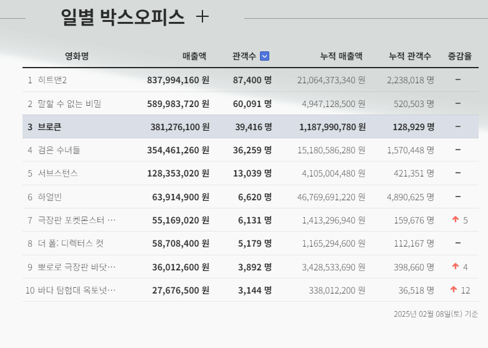The image size is (488, 348).
Task: Click the 누적 매출액 column header
Action: tap(341, 56)
